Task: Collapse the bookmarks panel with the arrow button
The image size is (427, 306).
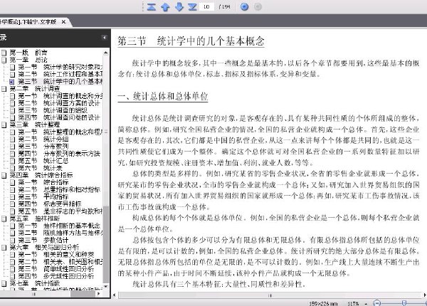Action: point(105,37)
